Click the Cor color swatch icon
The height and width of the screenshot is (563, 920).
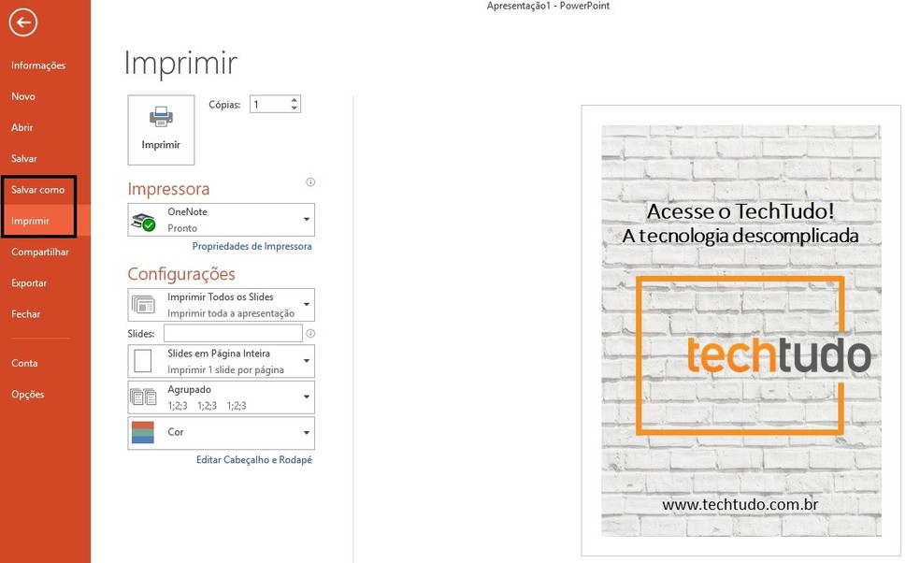coord(142,433)
